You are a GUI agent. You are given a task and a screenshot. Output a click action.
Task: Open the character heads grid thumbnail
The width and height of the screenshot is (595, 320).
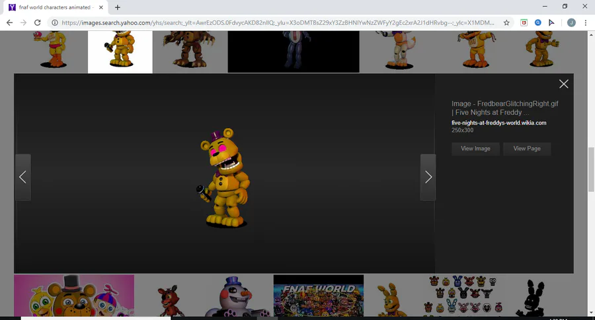coord(462,296)
